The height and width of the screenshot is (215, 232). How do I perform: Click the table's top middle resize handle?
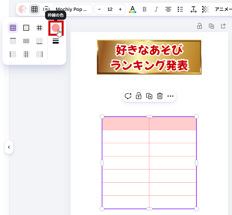pos(149,117)
